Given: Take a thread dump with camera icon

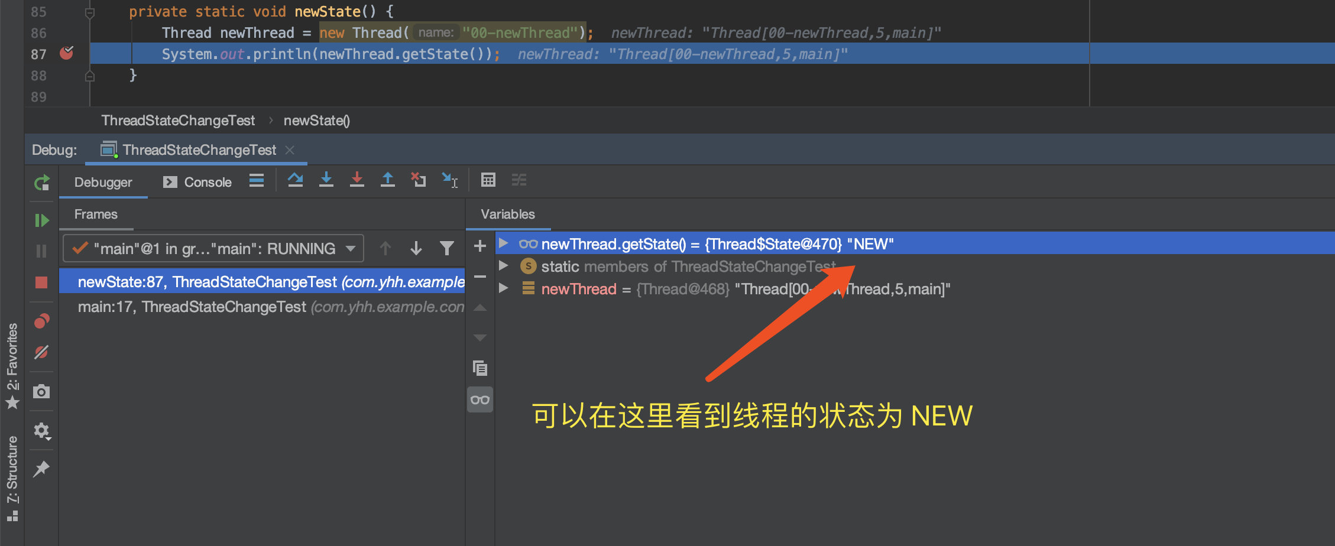Looking at the screenshot, I should (41, 391).
